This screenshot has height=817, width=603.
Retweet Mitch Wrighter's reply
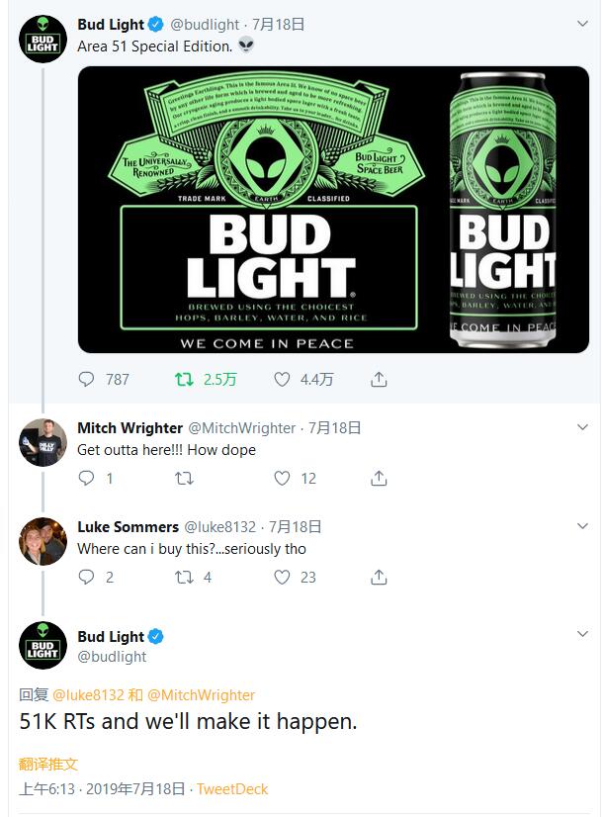(184, 478)
